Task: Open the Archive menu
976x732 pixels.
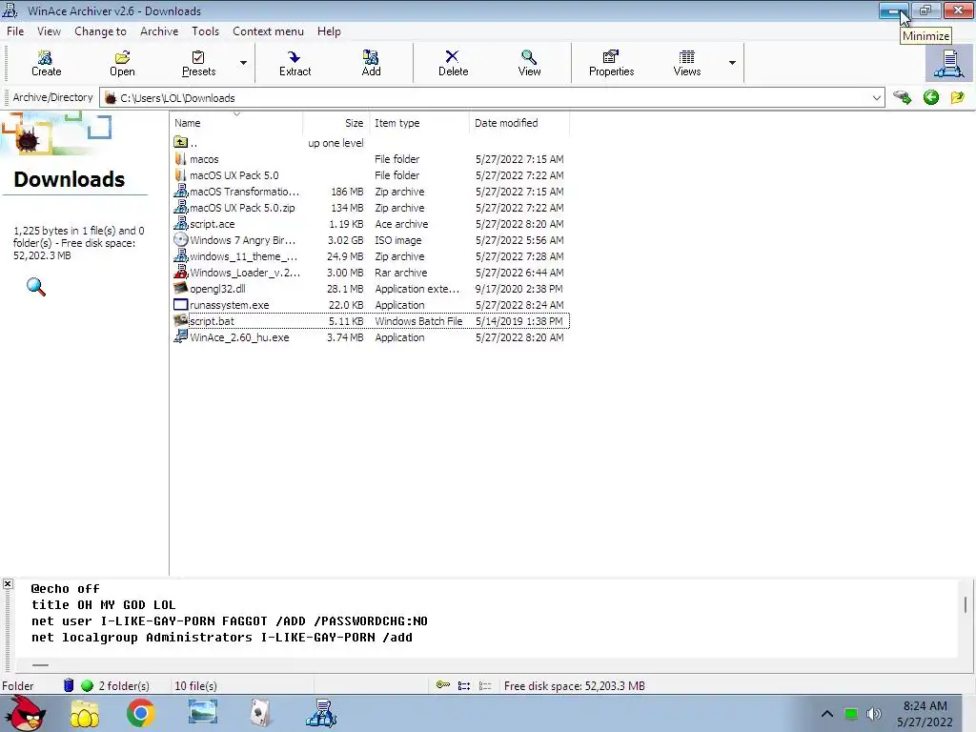Action: (159, 31)
